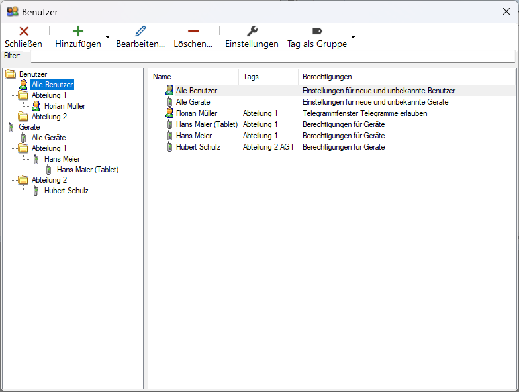
Task: Select the Benutzer root folder icon in tree
Action: (11, 74)
